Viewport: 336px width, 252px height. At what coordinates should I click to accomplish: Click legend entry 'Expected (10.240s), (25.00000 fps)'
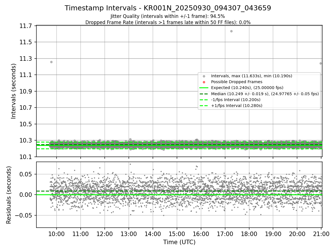pyautogui.click(x=247, y=88)
